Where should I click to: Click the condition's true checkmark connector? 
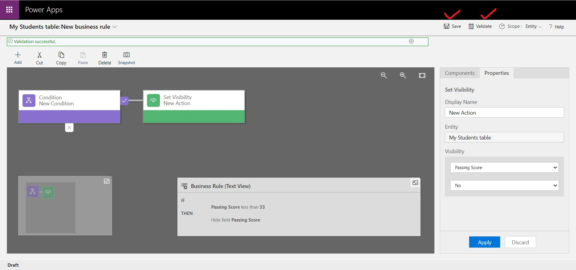click(124, 101)
